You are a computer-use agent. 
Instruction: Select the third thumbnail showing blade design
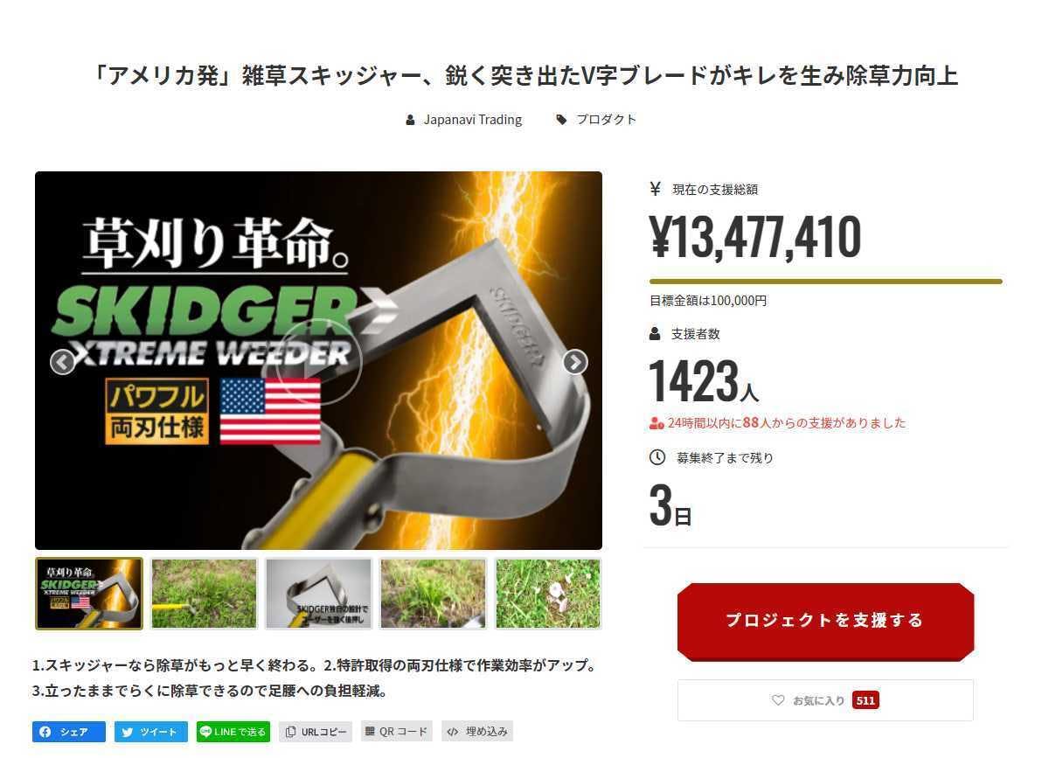click(318, 593)
